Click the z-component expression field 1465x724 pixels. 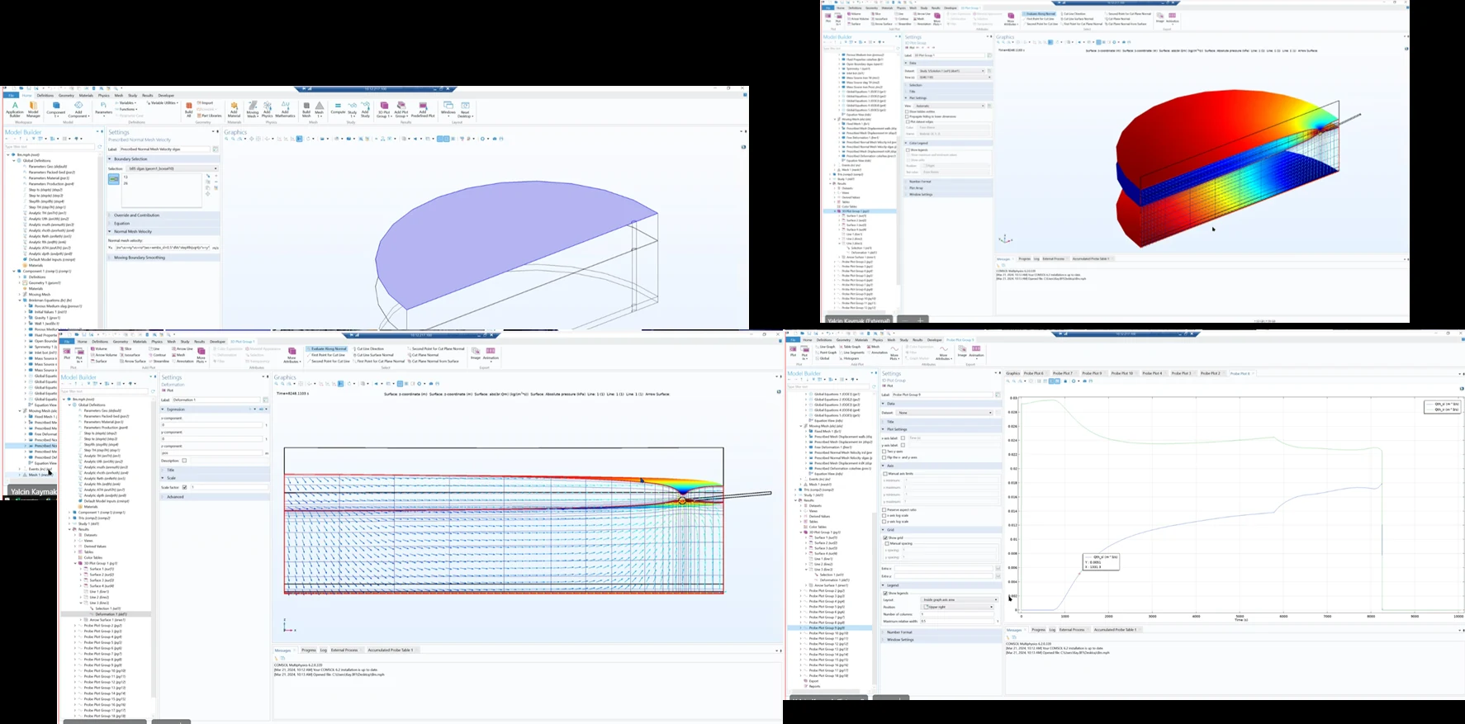point(213,452)
